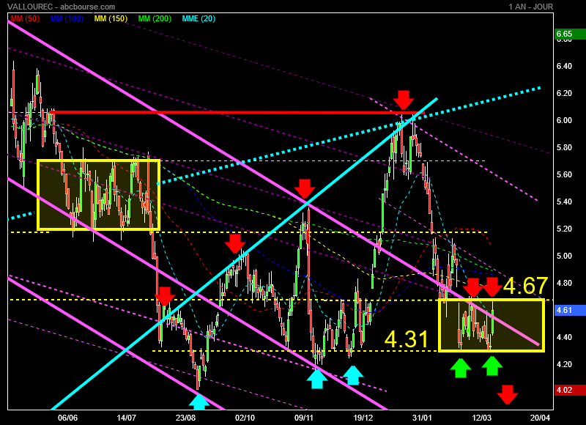This screenshot has height=425, width=586.
Task: Click the 4.40 price axis label
Action: (x=564, y=337)
